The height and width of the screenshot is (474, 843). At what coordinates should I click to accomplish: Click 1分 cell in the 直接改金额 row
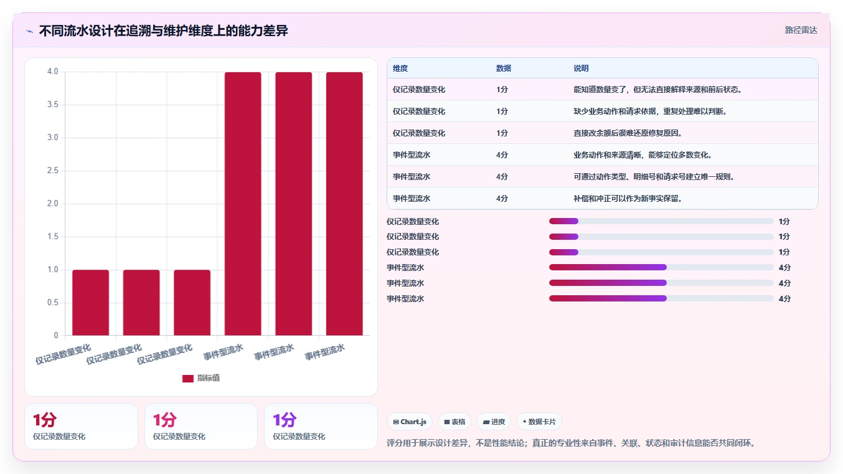tap(502, 133)
